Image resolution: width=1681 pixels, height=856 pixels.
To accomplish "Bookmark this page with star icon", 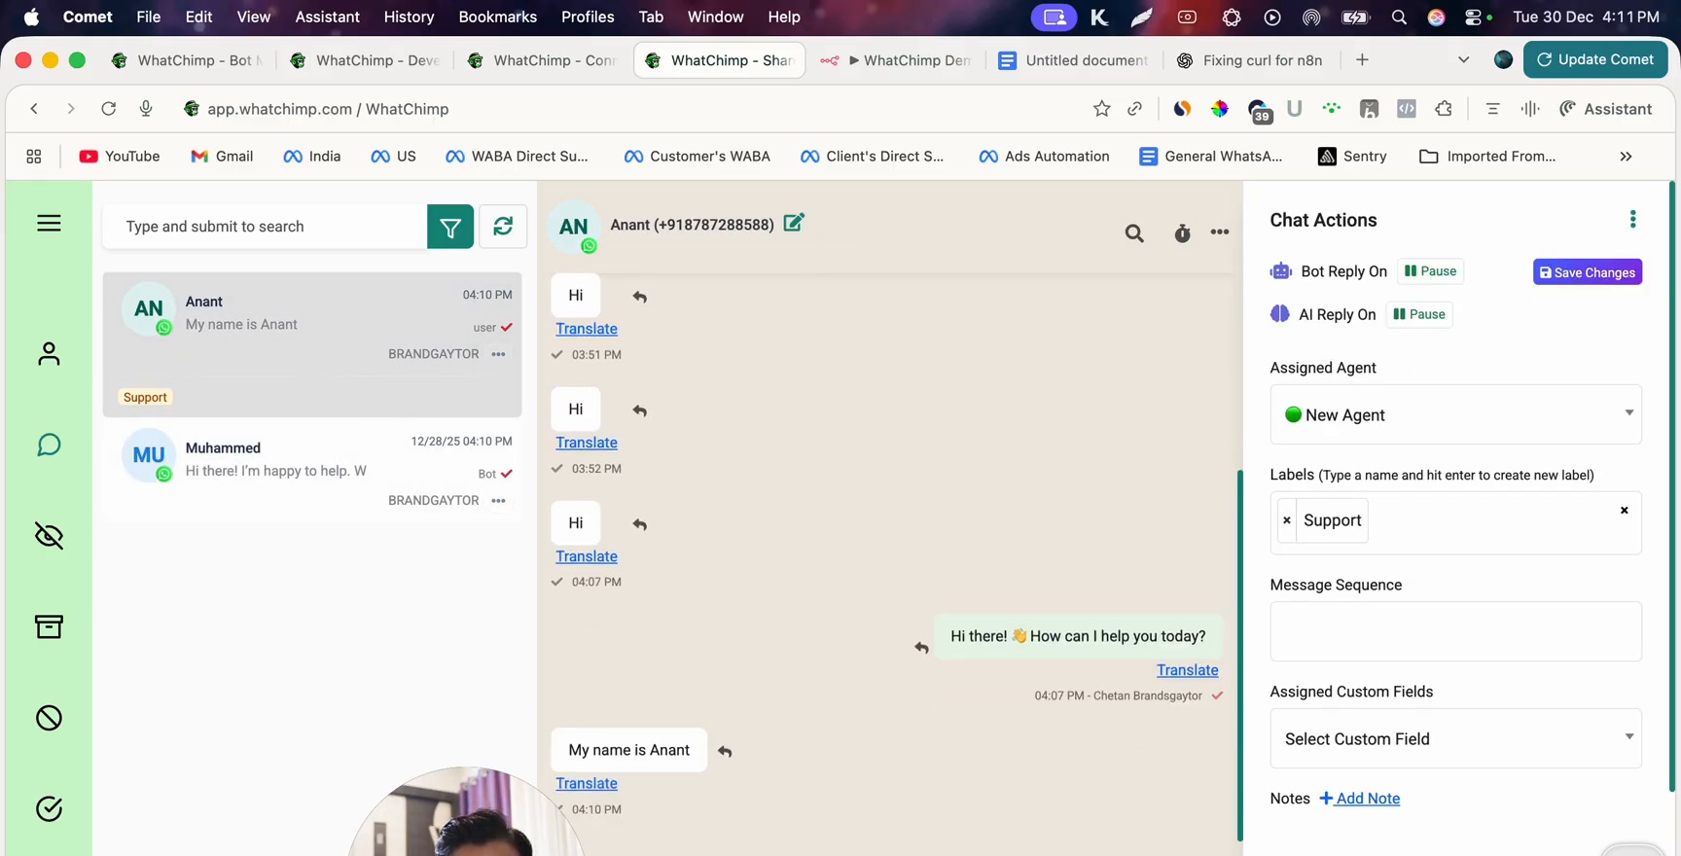I will (1101, 109).
